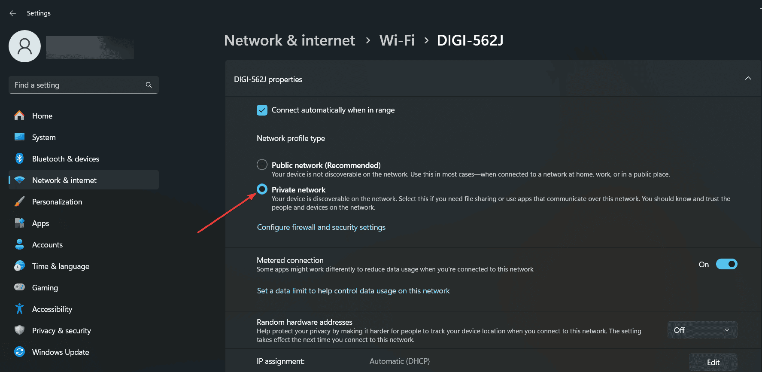Viewport: 762px width, 372px height.
Task: Click the search magnifier icon
Action: (x=149, y=85)
